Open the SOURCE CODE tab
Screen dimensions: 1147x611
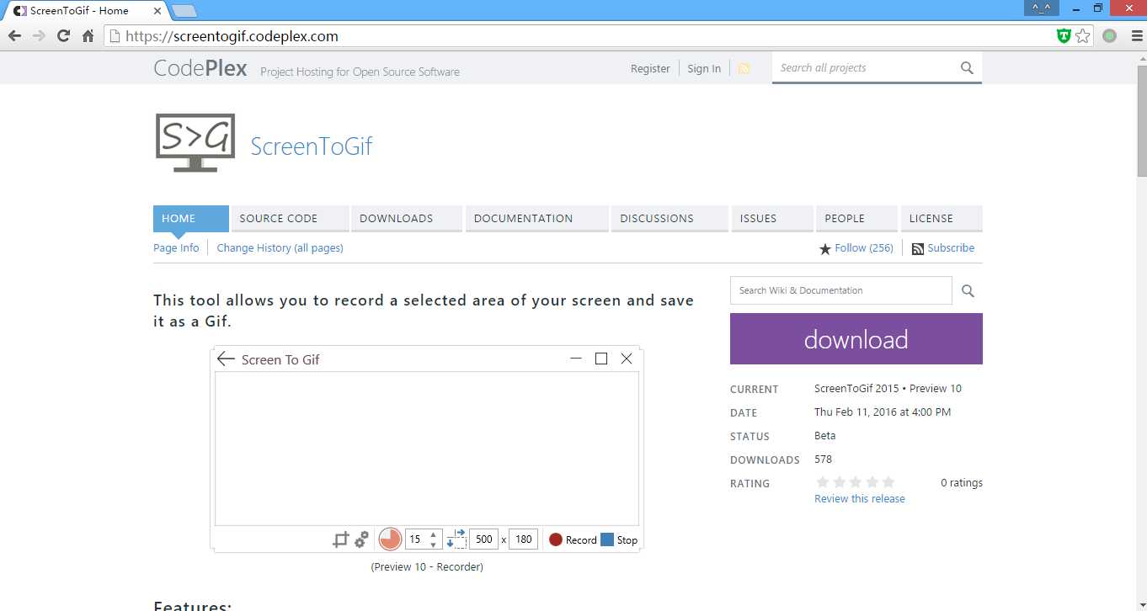click(290, 218)
